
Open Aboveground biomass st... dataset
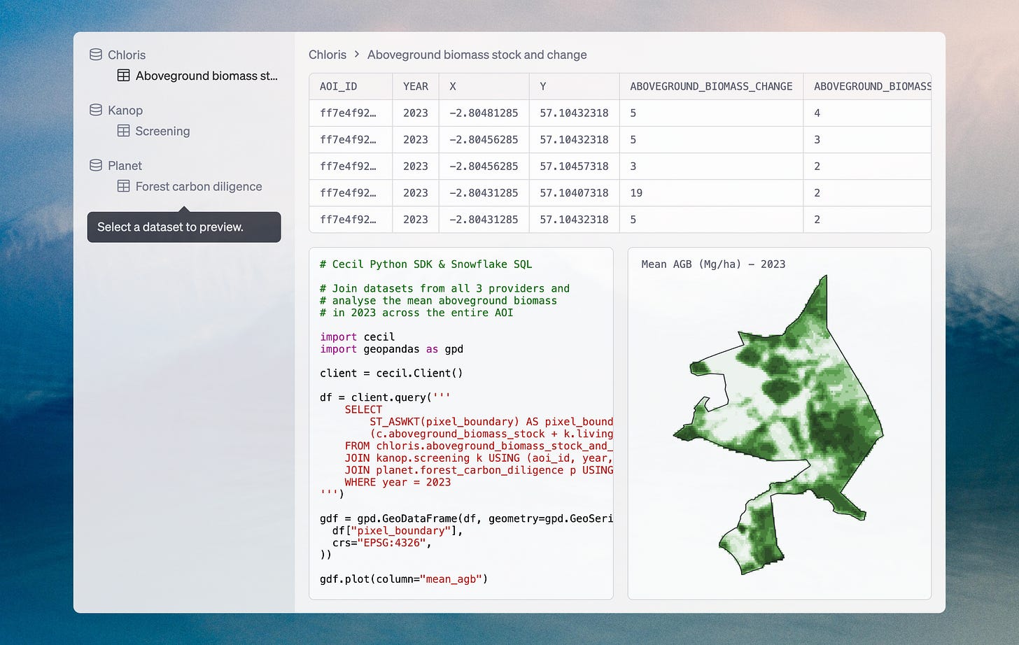click(206, 76)
